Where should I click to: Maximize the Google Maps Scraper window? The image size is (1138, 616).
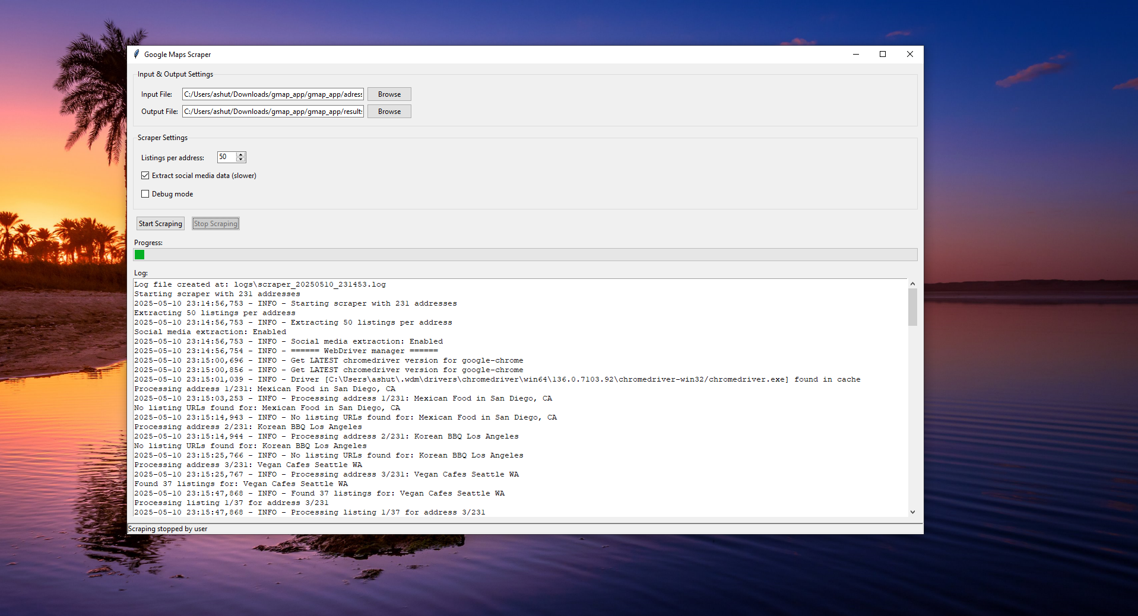coord(883,54)
